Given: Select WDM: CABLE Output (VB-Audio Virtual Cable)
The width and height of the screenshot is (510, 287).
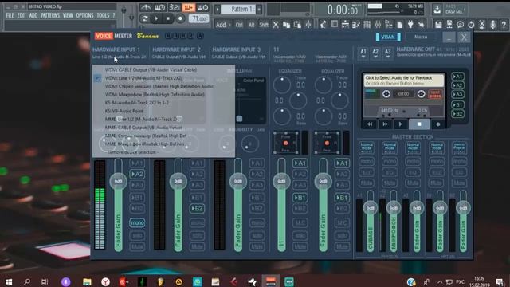Looking at the screenshot, I should [x=151, y=69].
